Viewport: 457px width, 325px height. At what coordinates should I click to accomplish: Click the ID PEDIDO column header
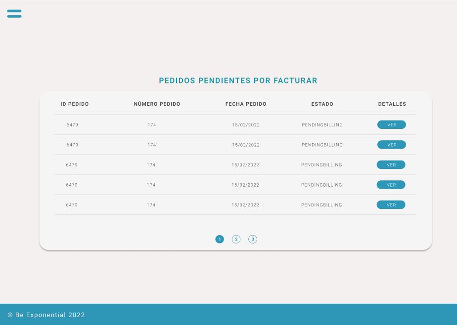(74, 104)
